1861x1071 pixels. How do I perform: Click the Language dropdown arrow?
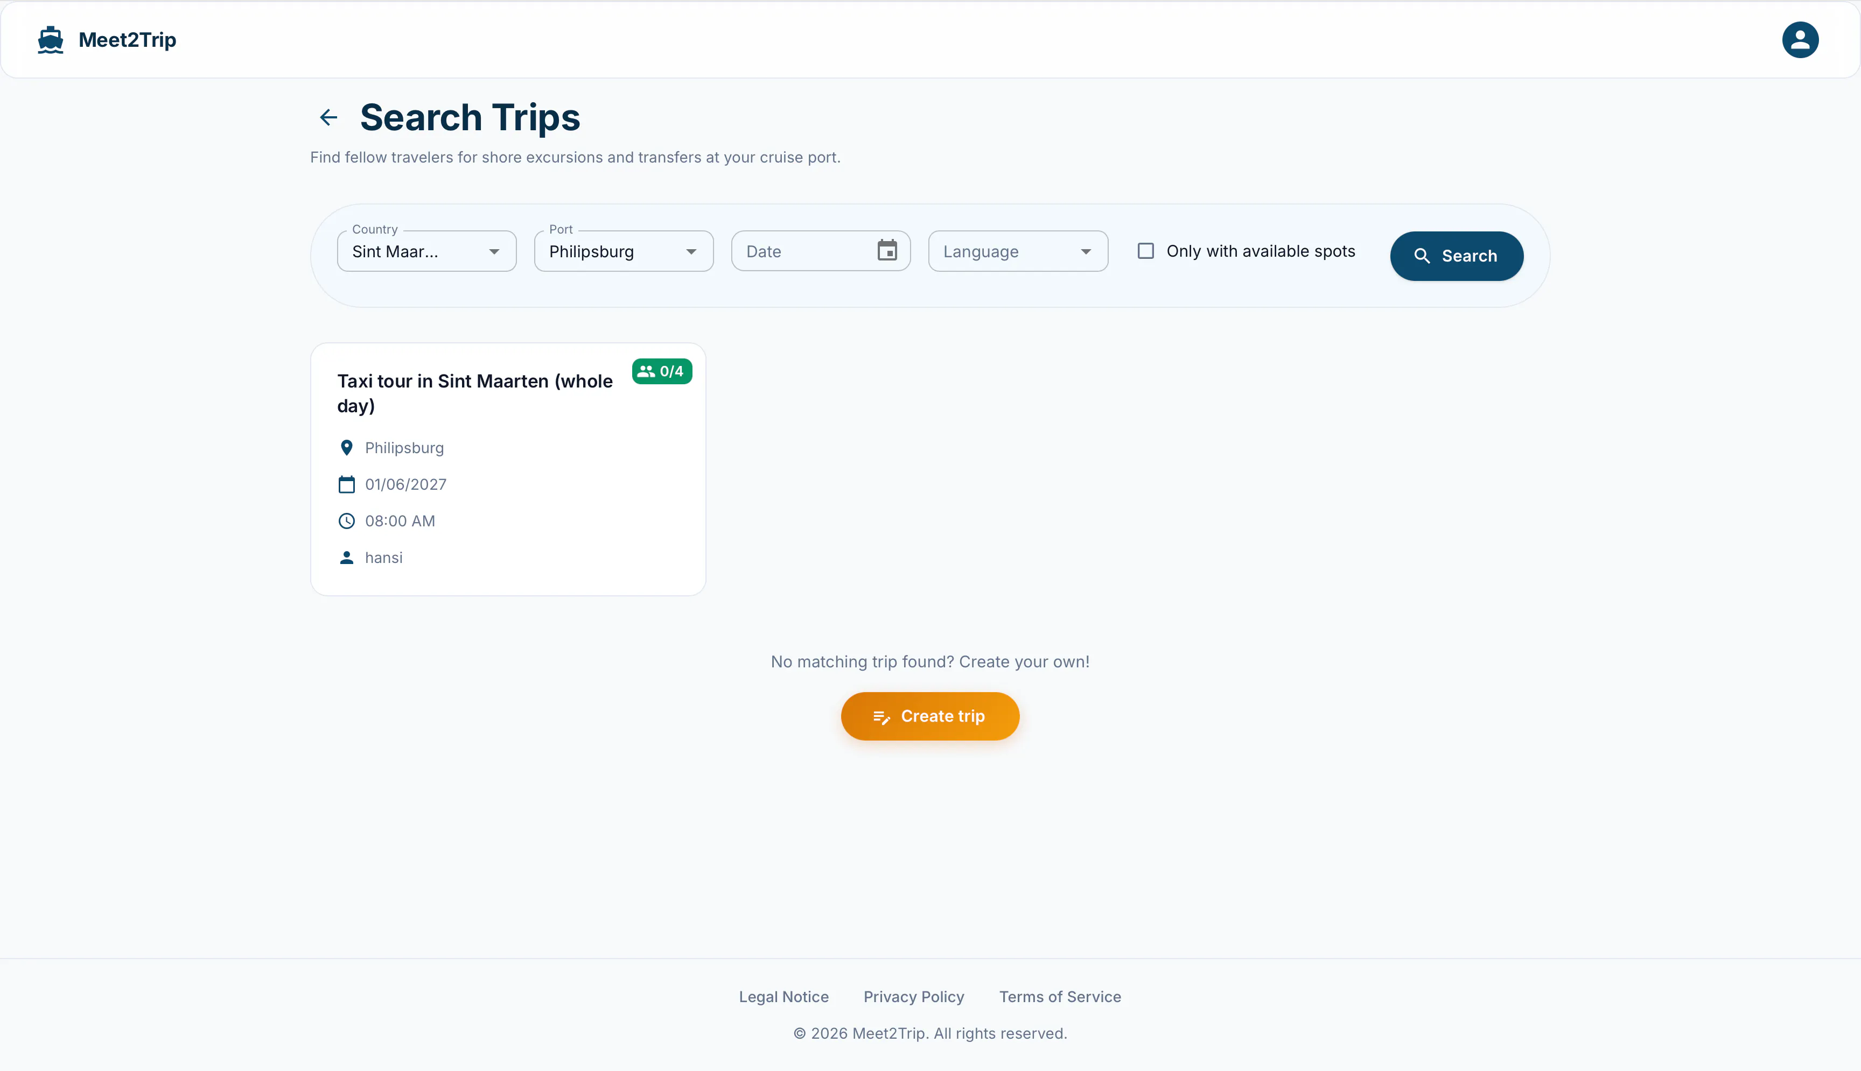tap(1086, 251)
